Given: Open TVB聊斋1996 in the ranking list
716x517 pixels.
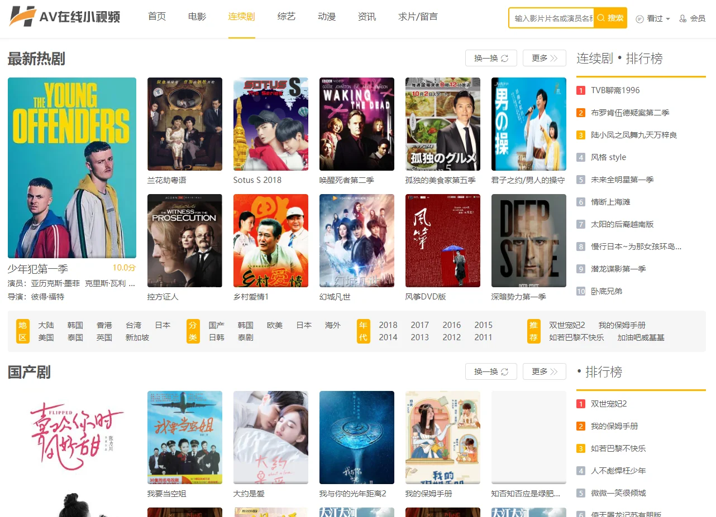Looking at the screenshot, I should click(615, 90).
